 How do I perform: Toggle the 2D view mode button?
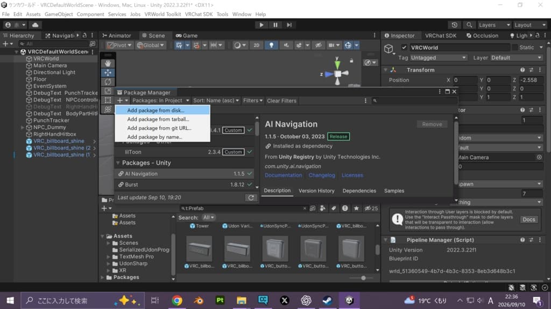(x=256, y=45)
